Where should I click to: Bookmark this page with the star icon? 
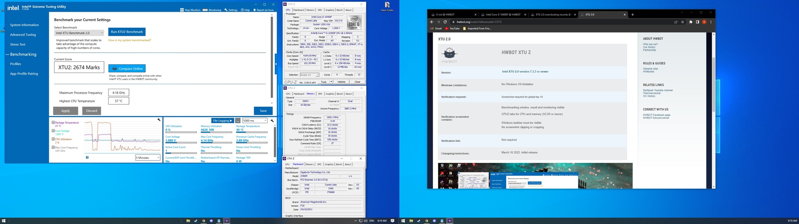682,22
